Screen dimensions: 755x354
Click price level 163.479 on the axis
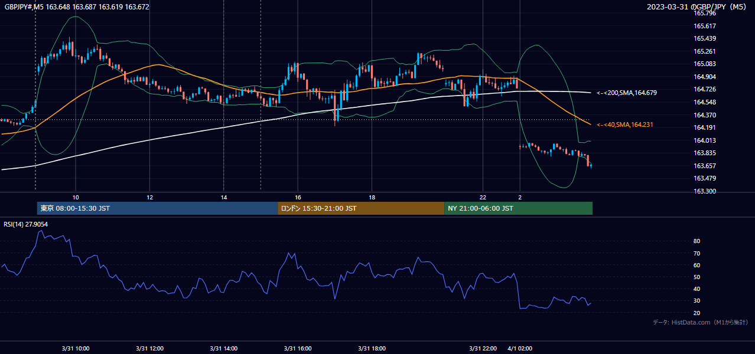704,178
